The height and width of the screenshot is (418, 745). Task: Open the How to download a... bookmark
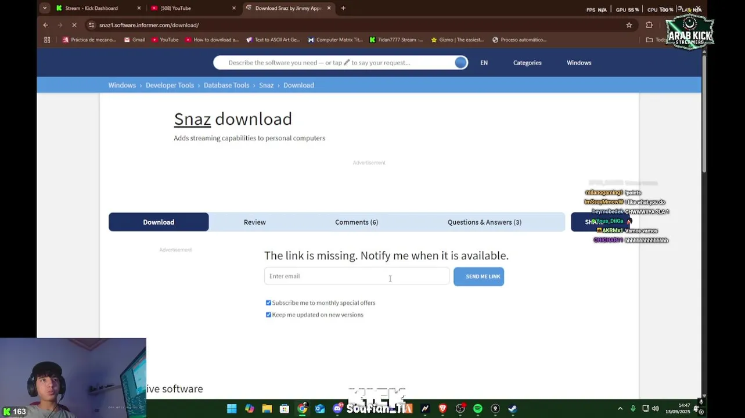pos(212,39)
